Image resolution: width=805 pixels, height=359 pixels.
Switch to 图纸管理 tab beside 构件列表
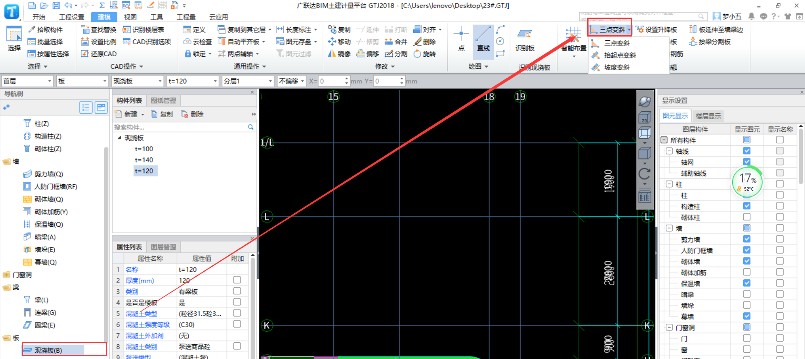[x=164, y=100]
